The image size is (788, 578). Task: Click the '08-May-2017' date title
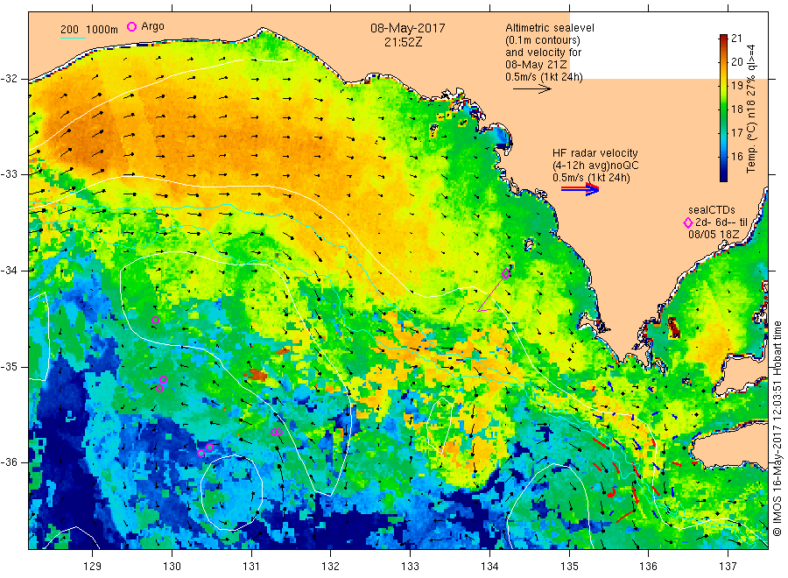pos(407,28)
